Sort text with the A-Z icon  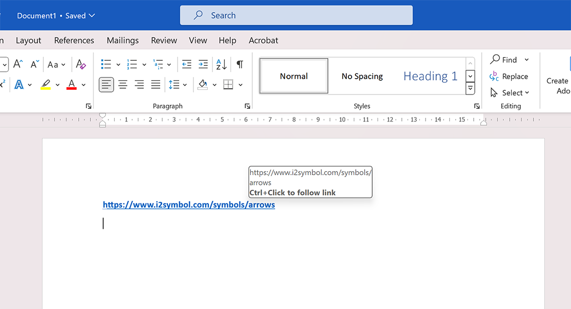coord(222,64)
